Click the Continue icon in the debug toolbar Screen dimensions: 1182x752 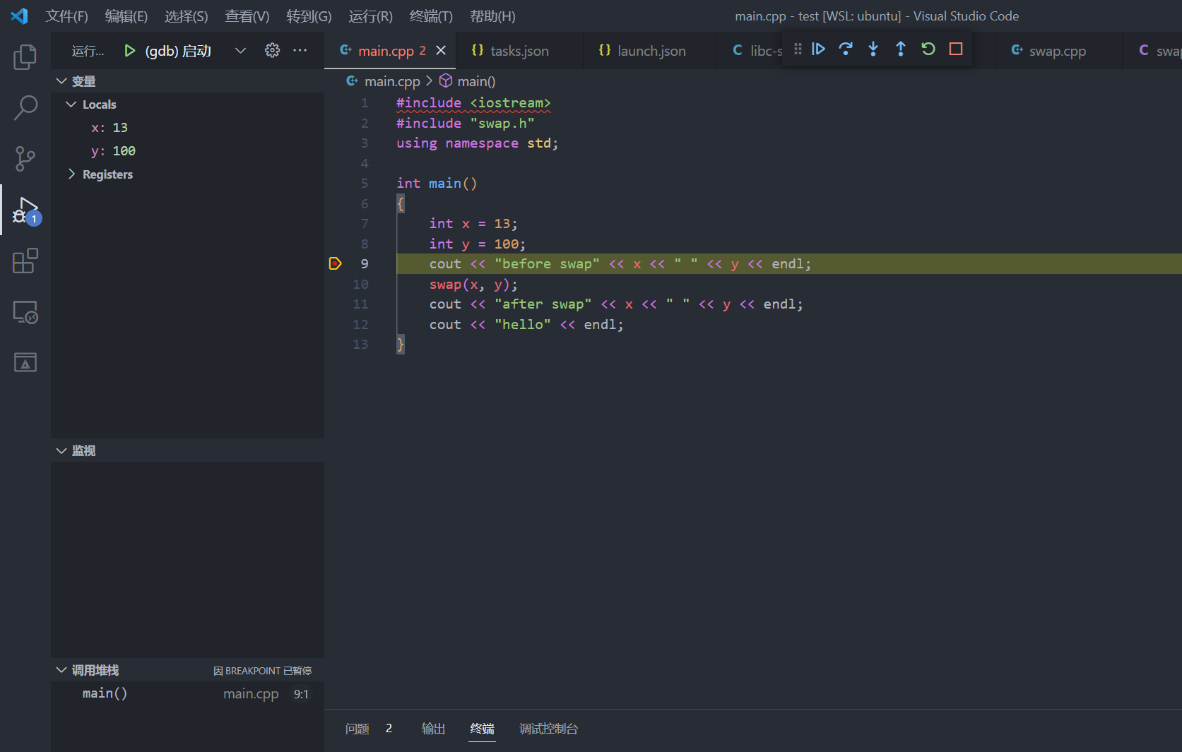pyautogui.click(x=818, y=49)
